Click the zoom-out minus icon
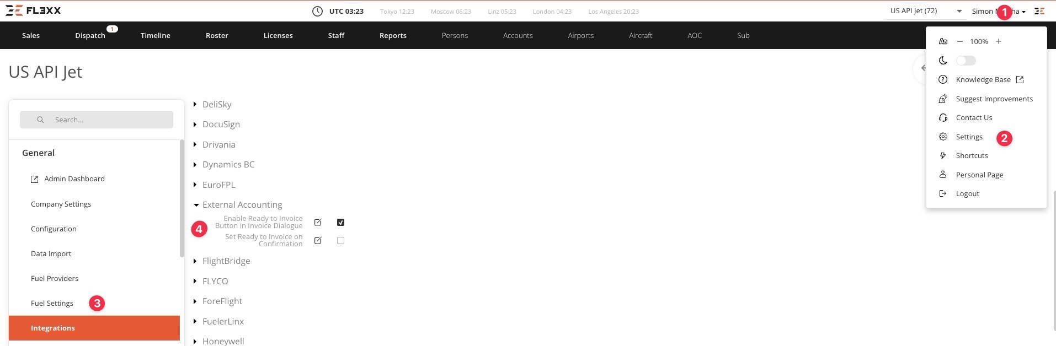Viewport: 1056px width, 346px height. click(x=959, y=41)
